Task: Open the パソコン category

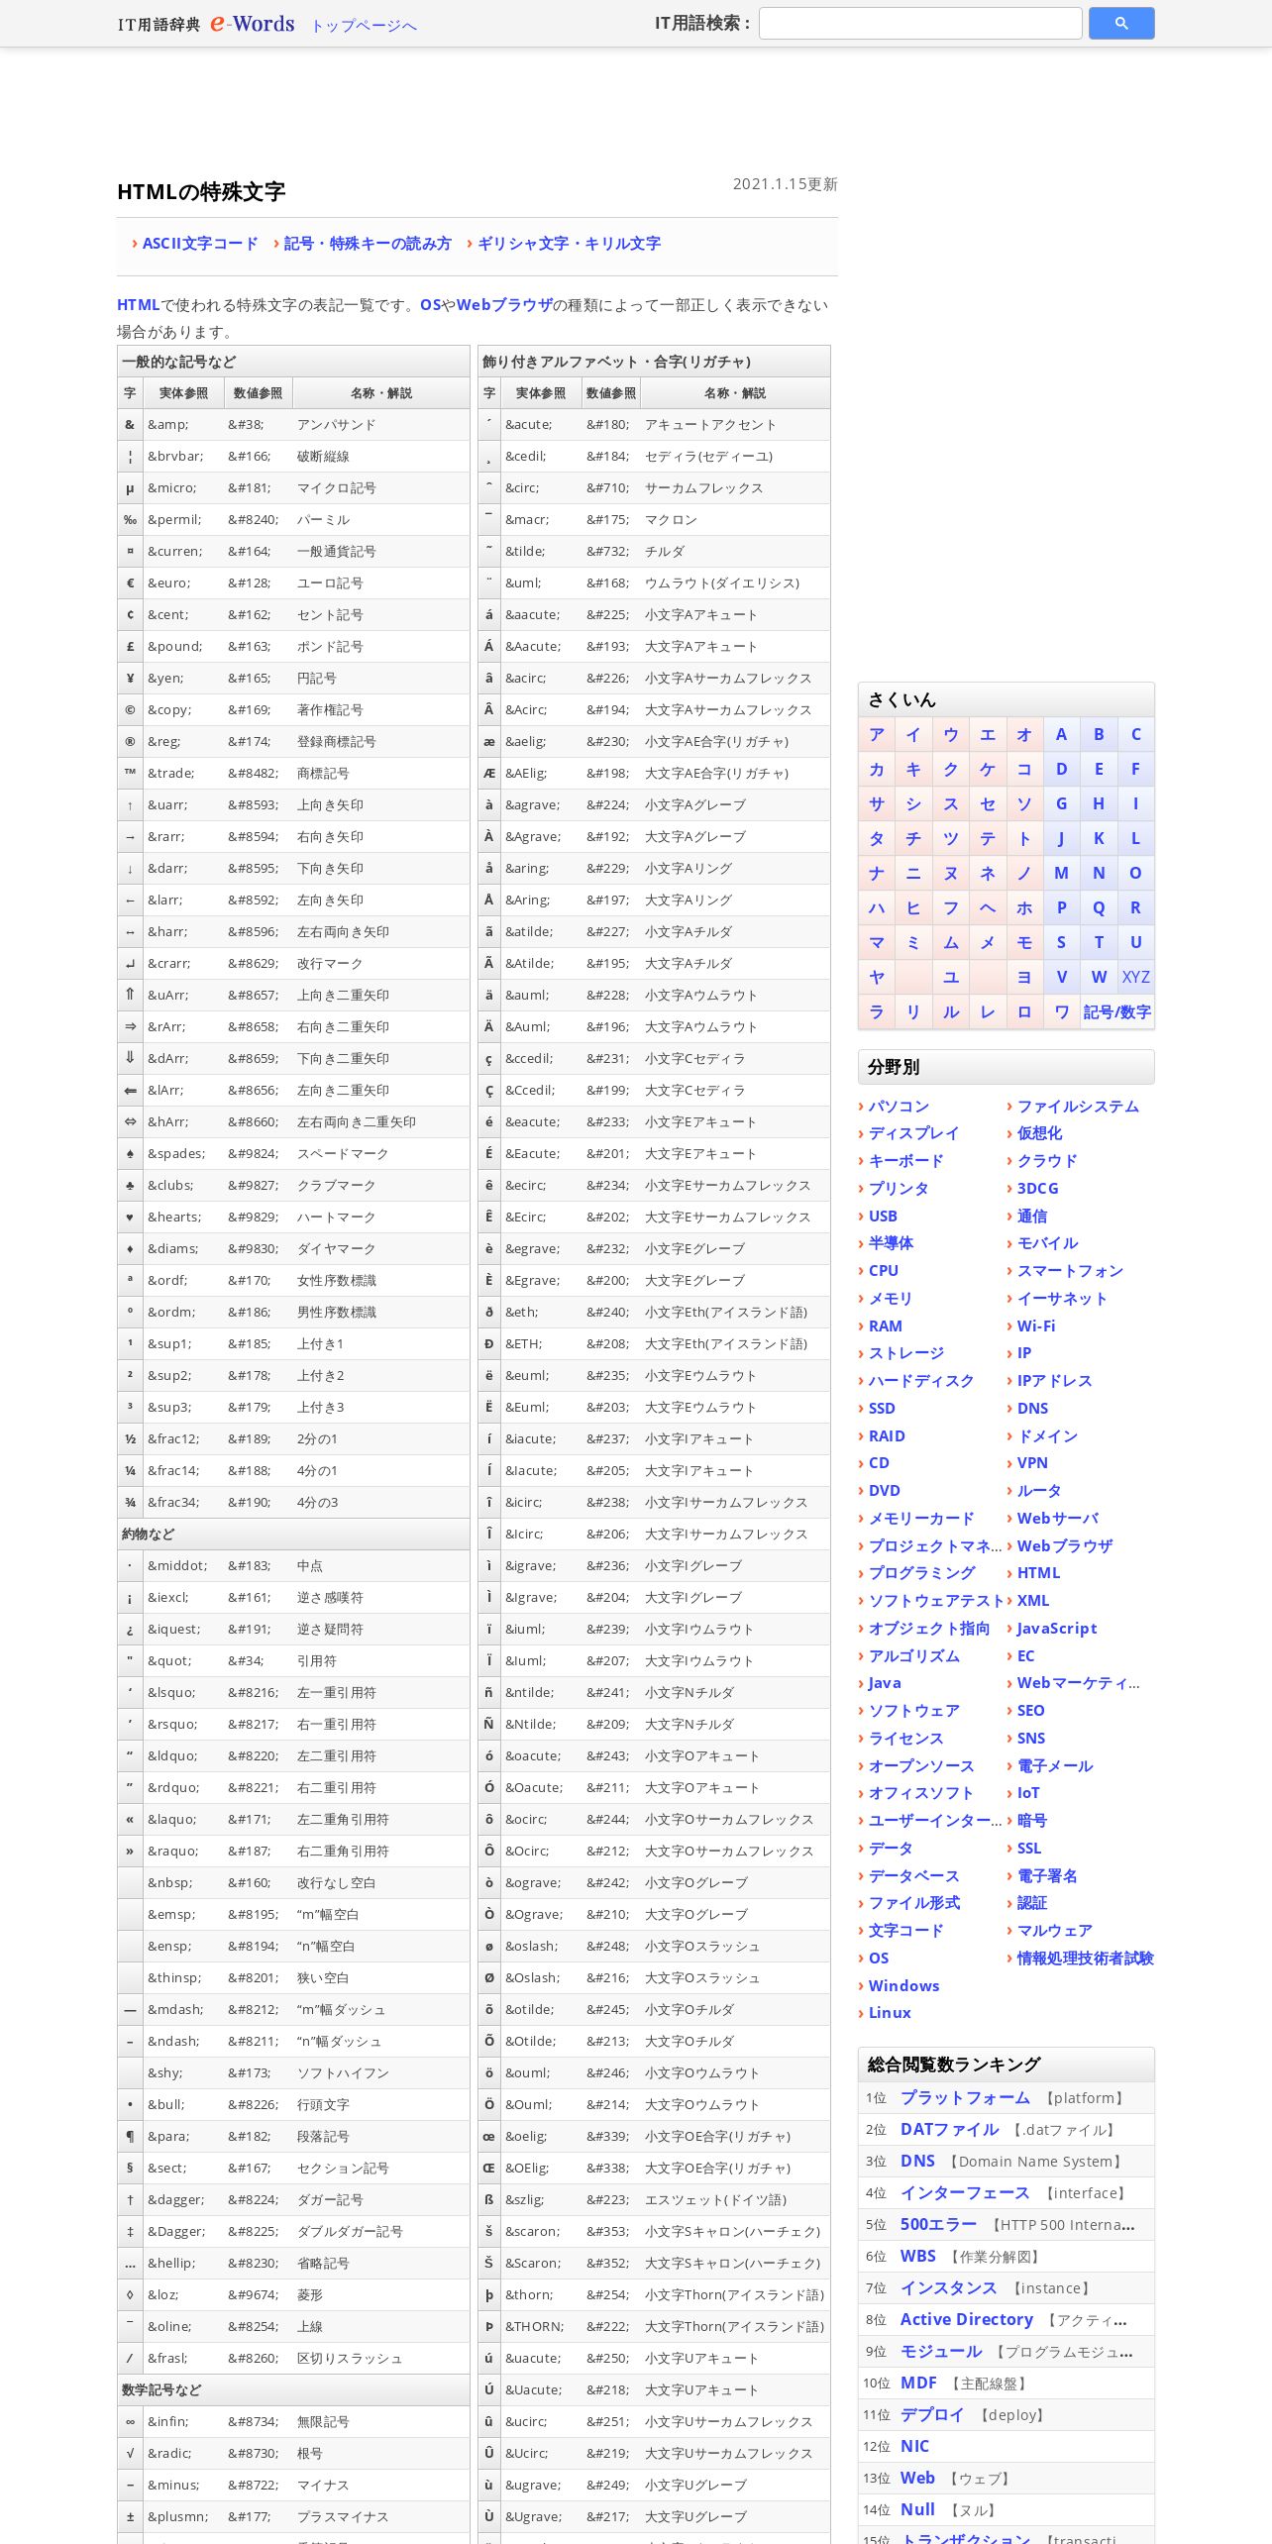Action: (x=899, y=1107)
